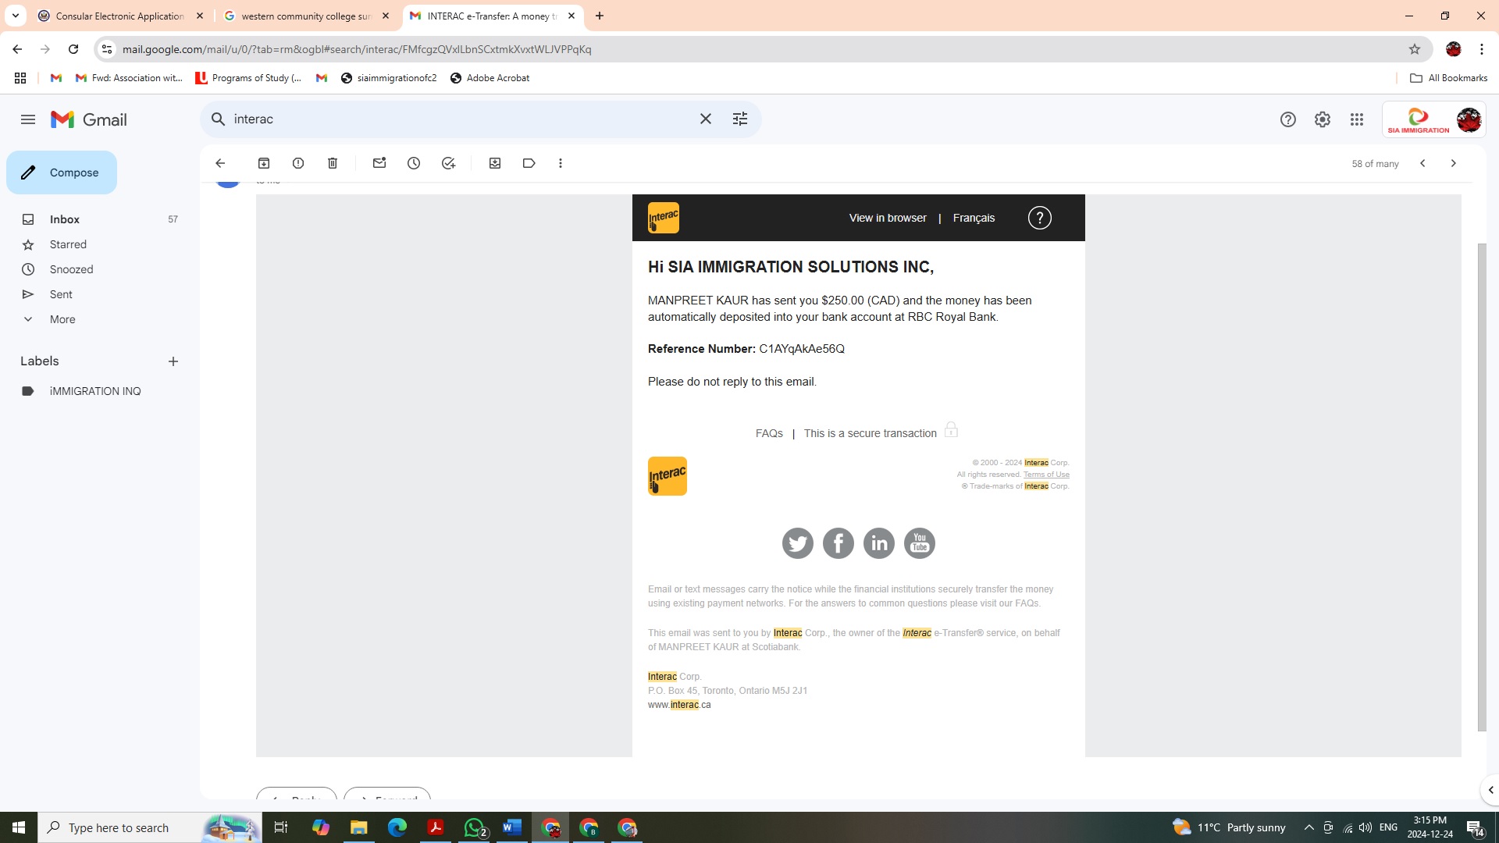Image resolution: width=1499 pixels, height=843 pixels.
Task: Open the More options three-dot menu
Action: [561, 163]
